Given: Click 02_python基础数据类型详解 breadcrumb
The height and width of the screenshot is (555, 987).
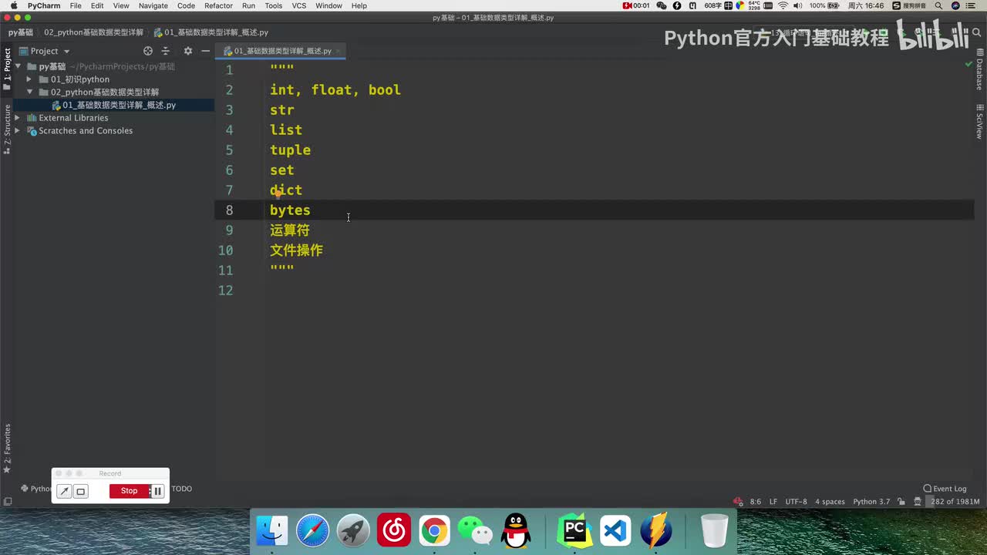Looking at the screenshot, I should point(93,32).
